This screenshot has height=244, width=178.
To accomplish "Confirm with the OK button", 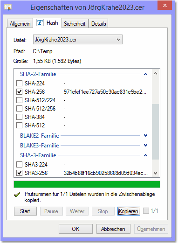I will point(75,229).
